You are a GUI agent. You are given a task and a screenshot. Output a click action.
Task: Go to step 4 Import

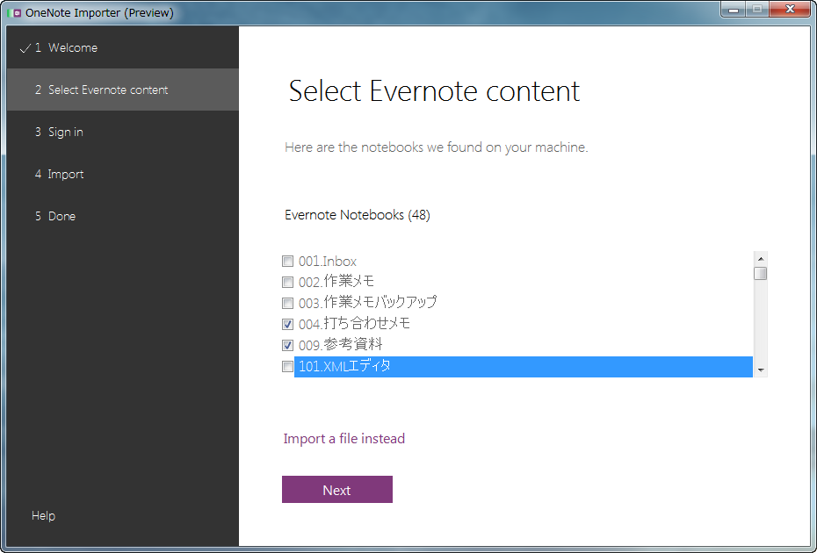[x=122, y=174]
